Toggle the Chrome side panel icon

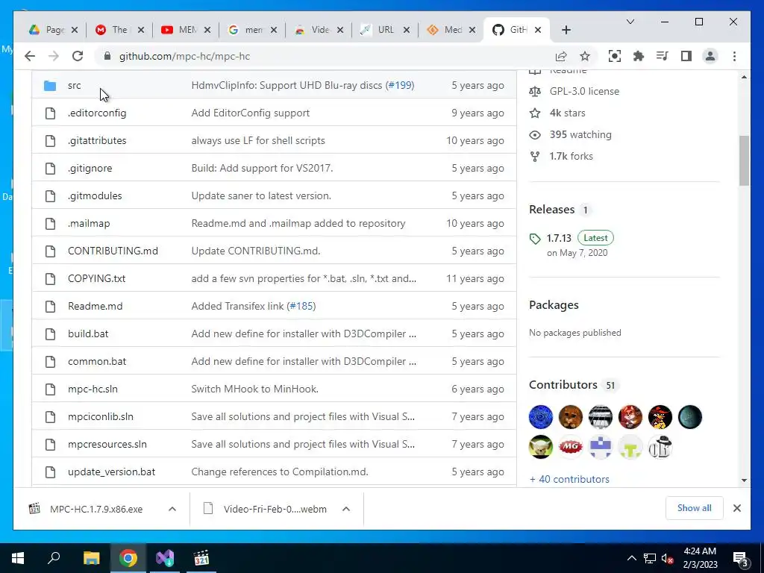click(x=686, y=56)
